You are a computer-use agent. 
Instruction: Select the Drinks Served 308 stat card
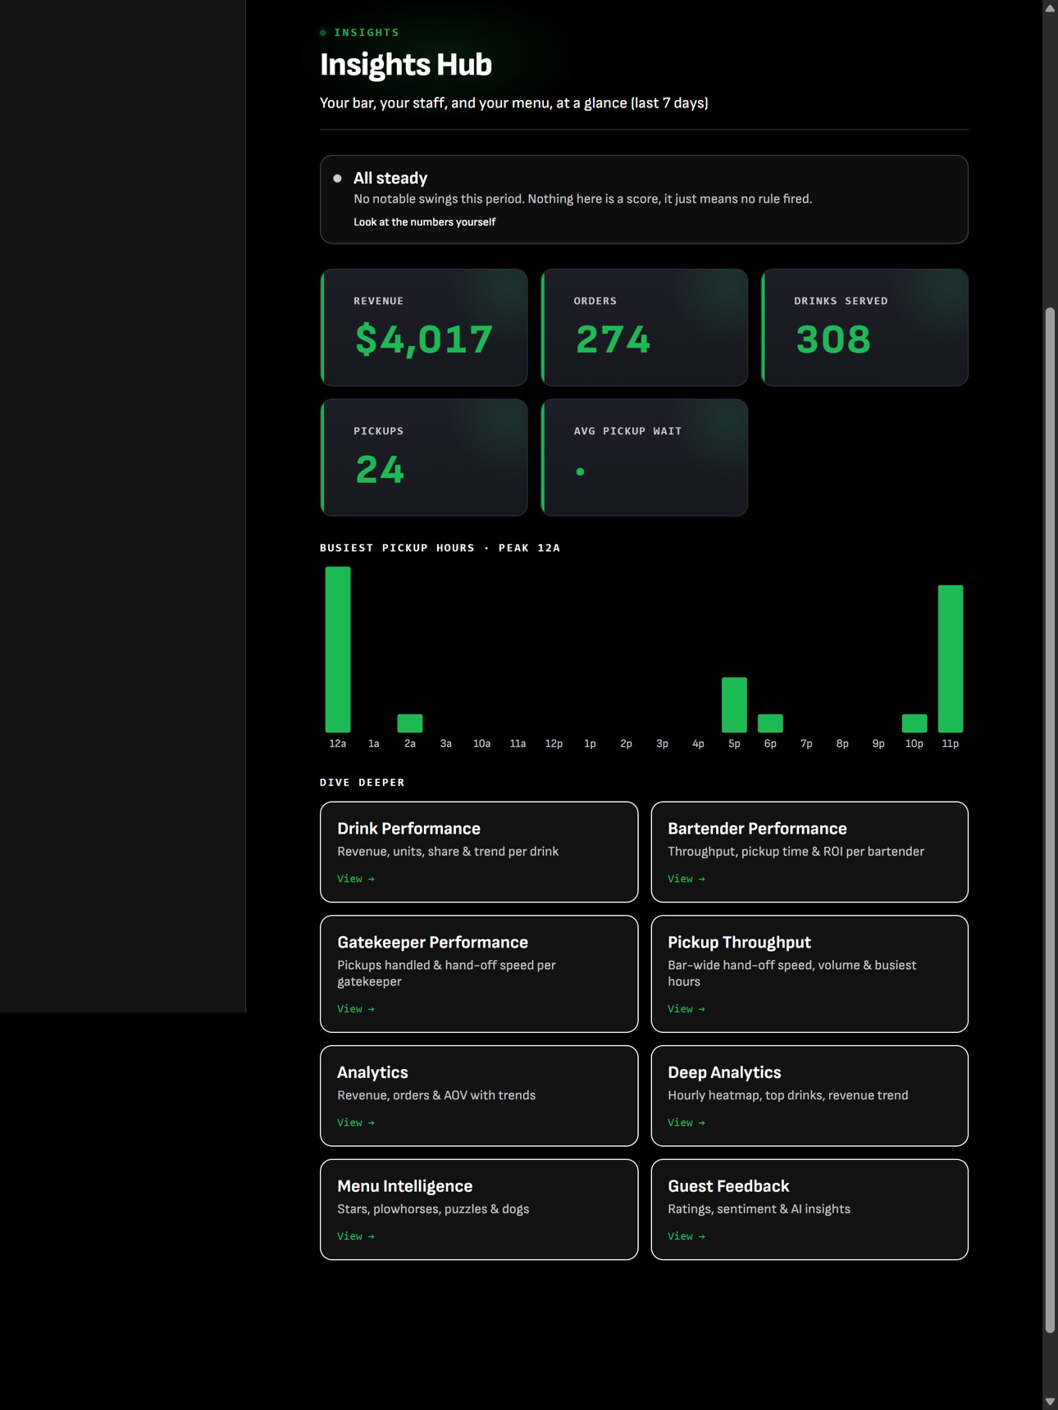point(864,327)
